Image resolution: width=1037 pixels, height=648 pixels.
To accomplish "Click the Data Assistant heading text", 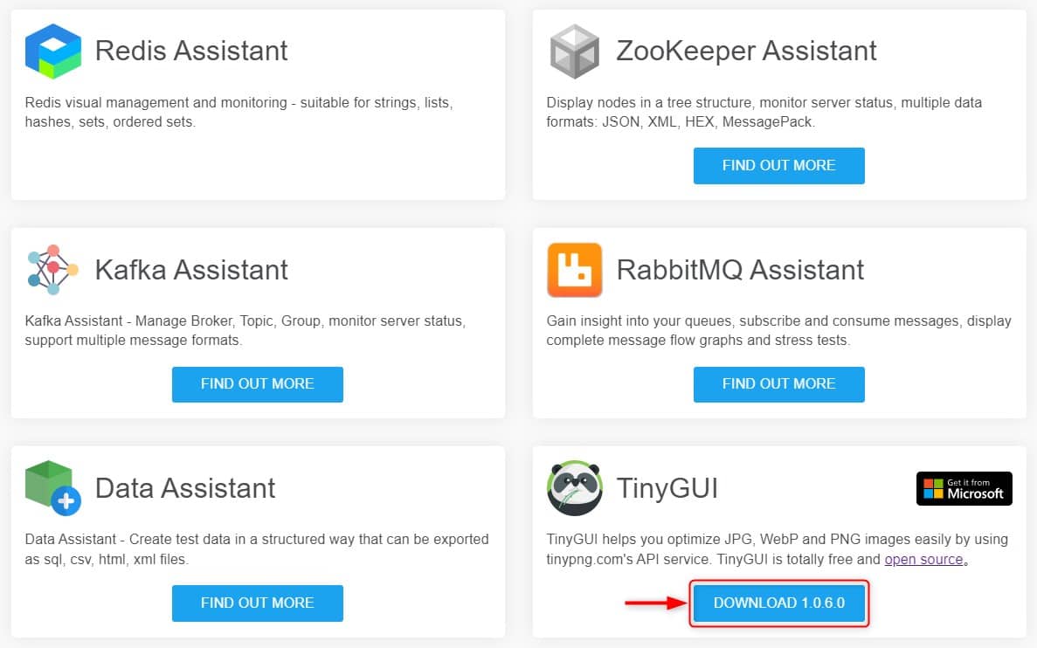I will tap(185, 488).
